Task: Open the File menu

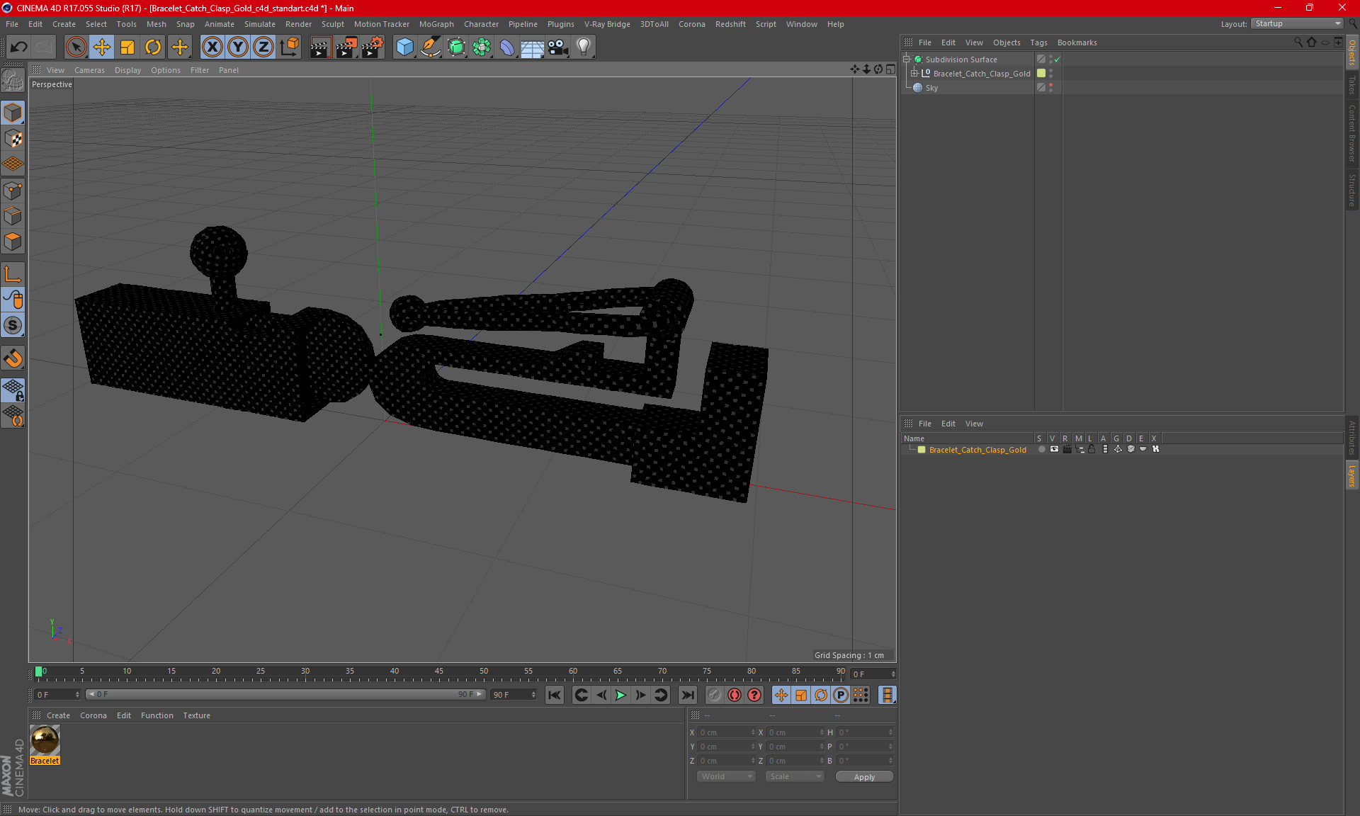Action: coord(12,24)
